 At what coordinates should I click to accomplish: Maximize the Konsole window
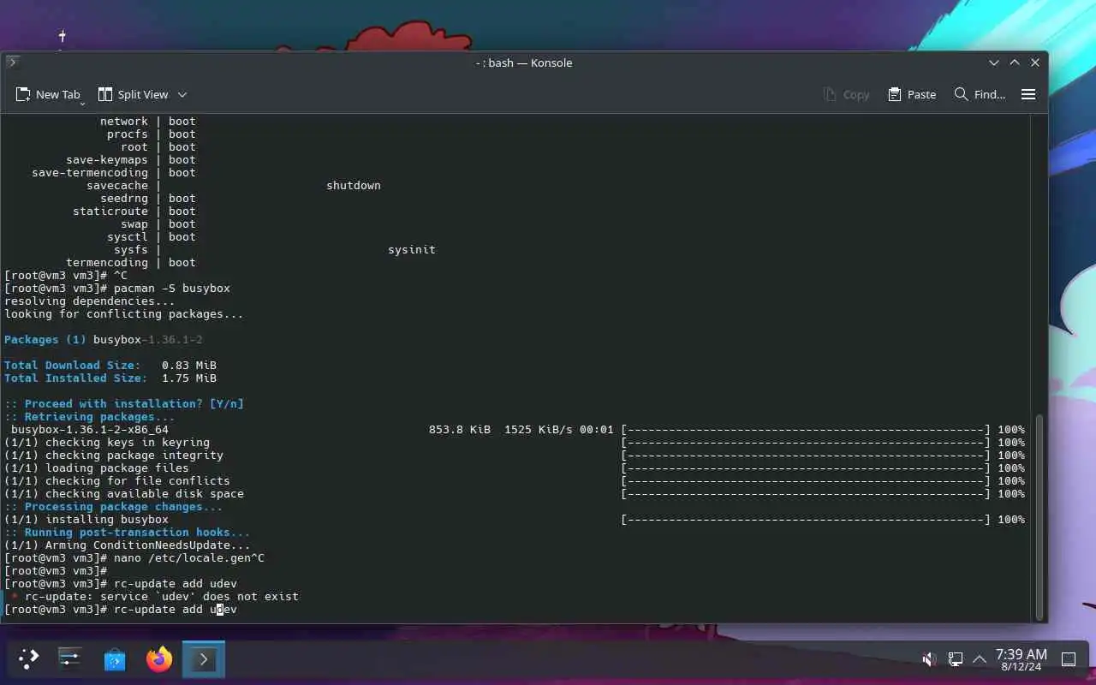coord(1015,63)
